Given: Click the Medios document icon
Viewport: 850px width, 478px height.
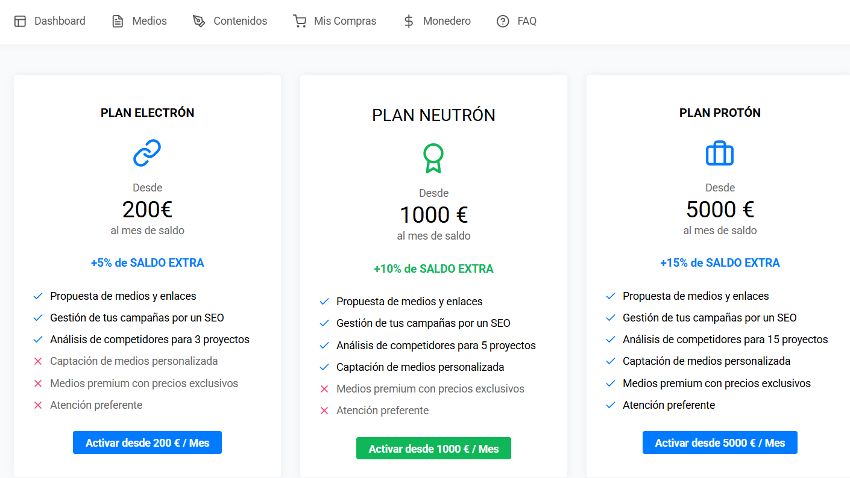Looking at the screenshot, I should pyautogui.click(x=118, y=22).
